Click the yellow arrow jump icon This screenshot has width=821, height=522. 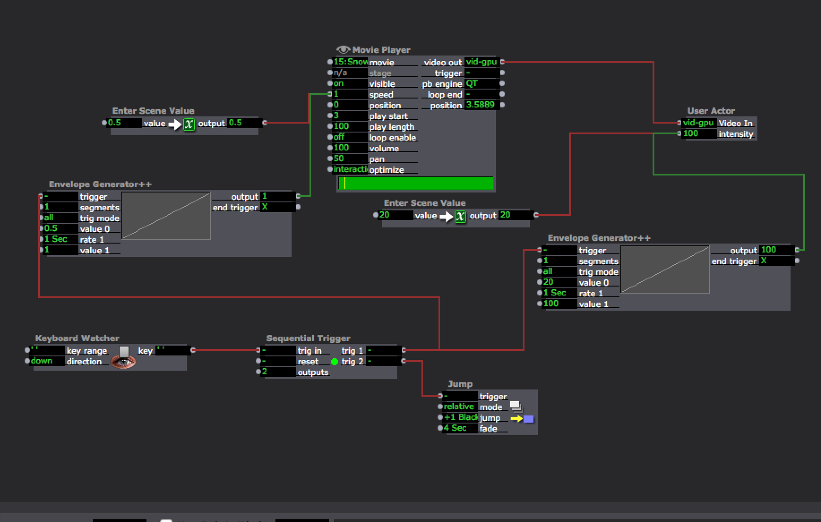[516, 419]
